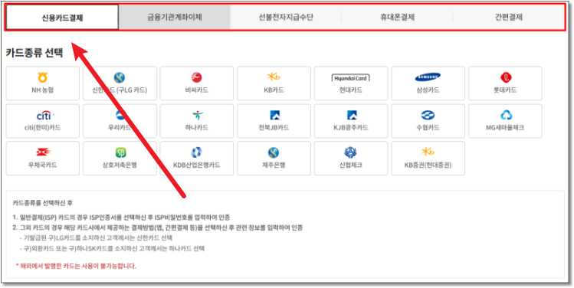This screenshot has height=288, width=574.
Task: Choose the 제주은행 card label
Action: pyautogui.click(x=274, y=165)
